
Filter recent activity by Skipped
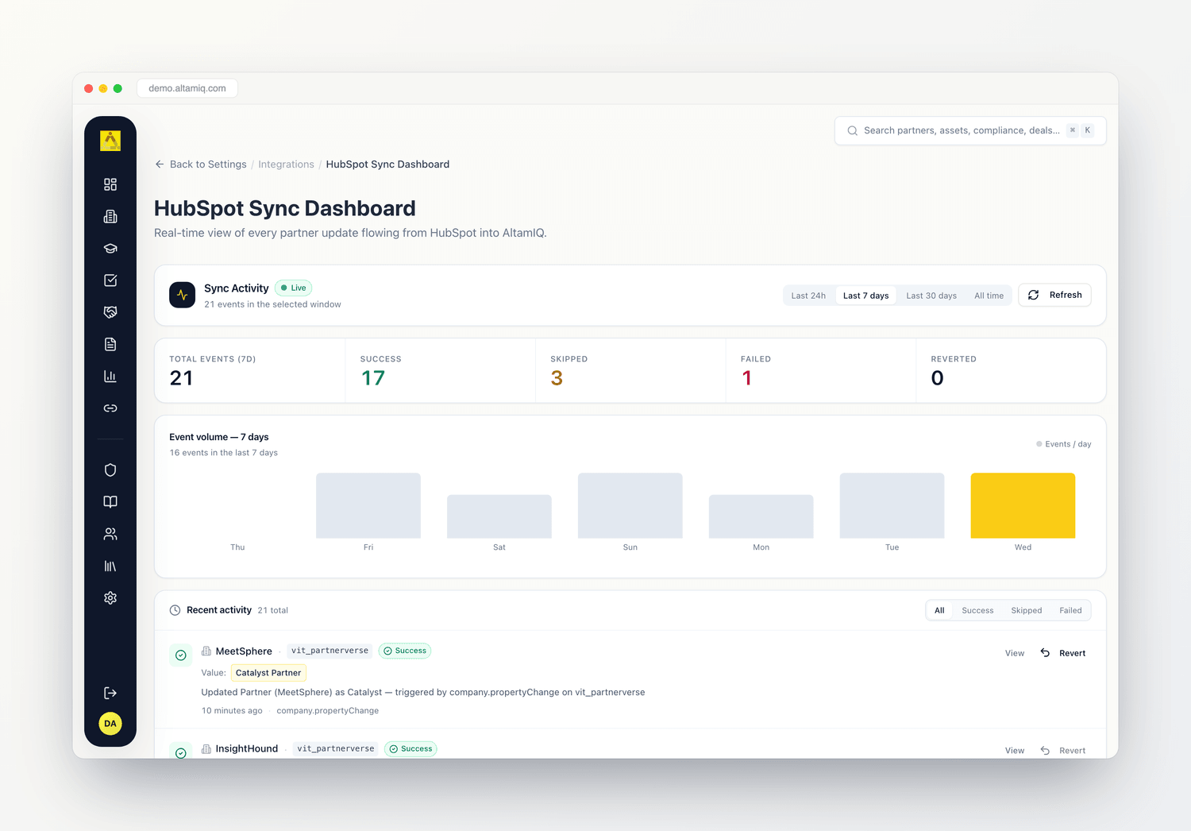point(1026,611)
